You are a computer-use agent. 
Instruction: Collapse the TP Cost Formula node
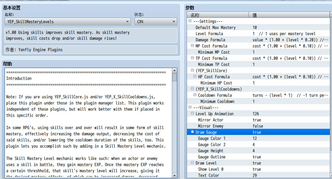[x=192, y=58]
